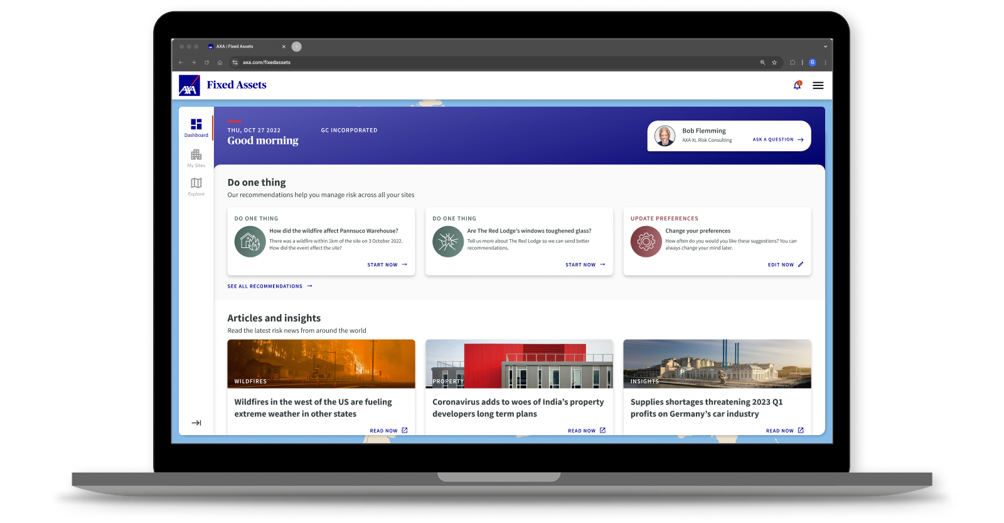Read Germany car industry article

coord(784,431)
